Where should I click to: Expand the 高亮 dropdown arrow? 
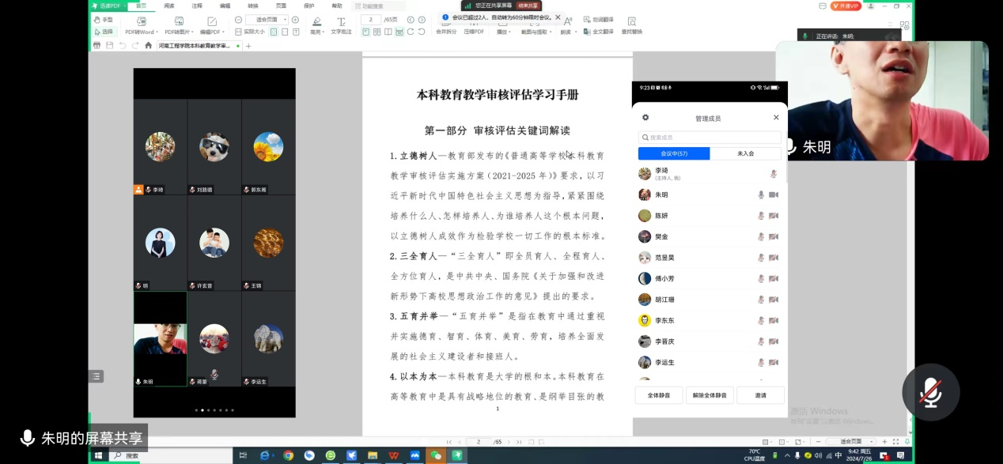tap(324, 32)
